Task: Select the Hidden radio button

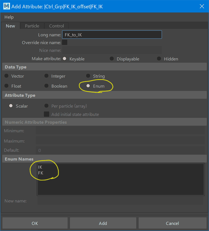Action: 159,59
